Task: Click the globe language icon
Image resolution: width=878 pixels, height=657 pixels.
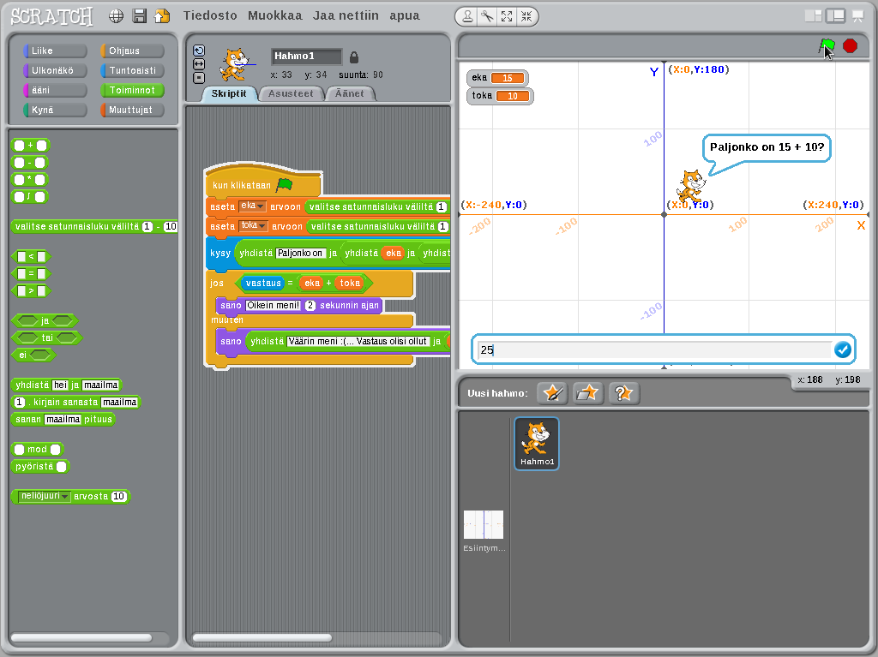Action: coord(116,16)
